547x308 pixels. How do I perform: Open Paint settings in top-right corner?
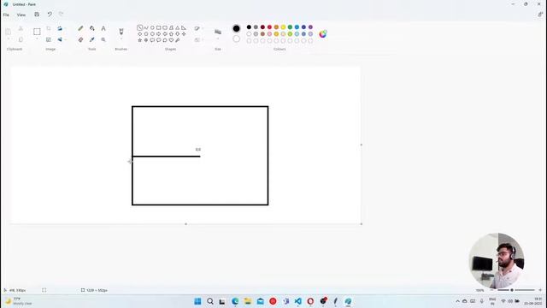[x=540, y=15]
